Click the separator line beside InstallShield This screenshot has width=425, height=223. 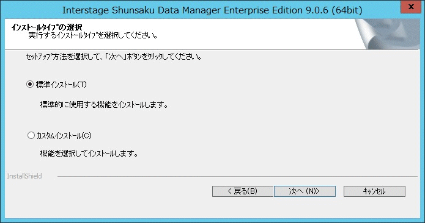pyautogui.click(x=237, y=176)
